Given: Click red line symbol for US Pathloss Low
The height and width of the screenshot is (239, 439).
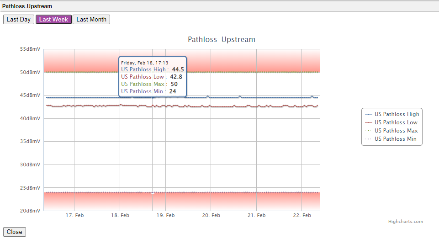Looking at the screenshot, I should (x=368, y=122).
